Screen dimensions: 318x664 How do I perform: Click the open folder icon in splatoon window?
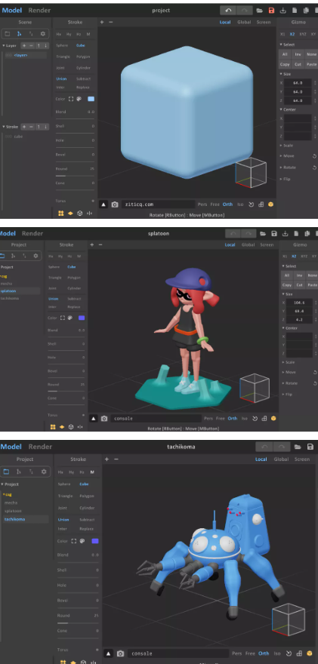[263, 233]
